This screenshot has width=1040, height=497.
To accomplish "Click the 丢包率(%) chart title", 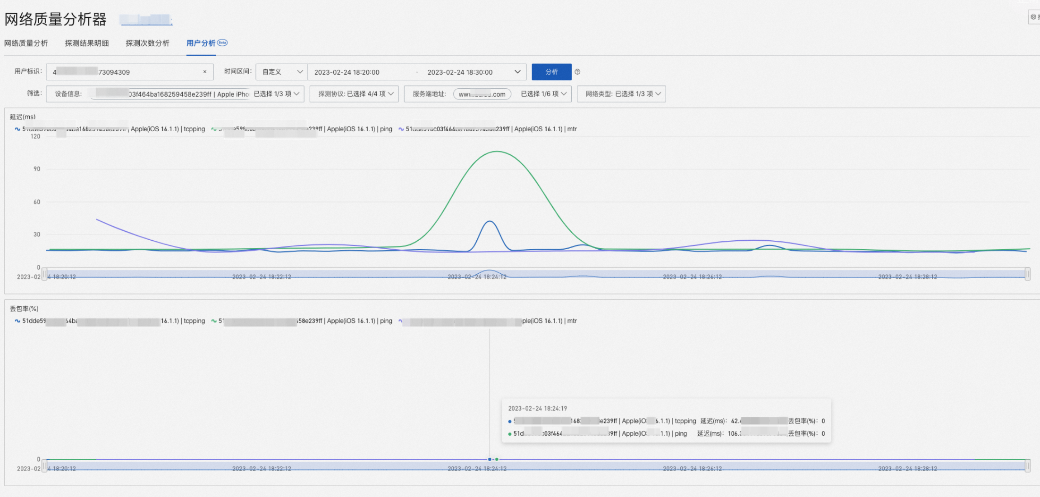I will [24, 309].
